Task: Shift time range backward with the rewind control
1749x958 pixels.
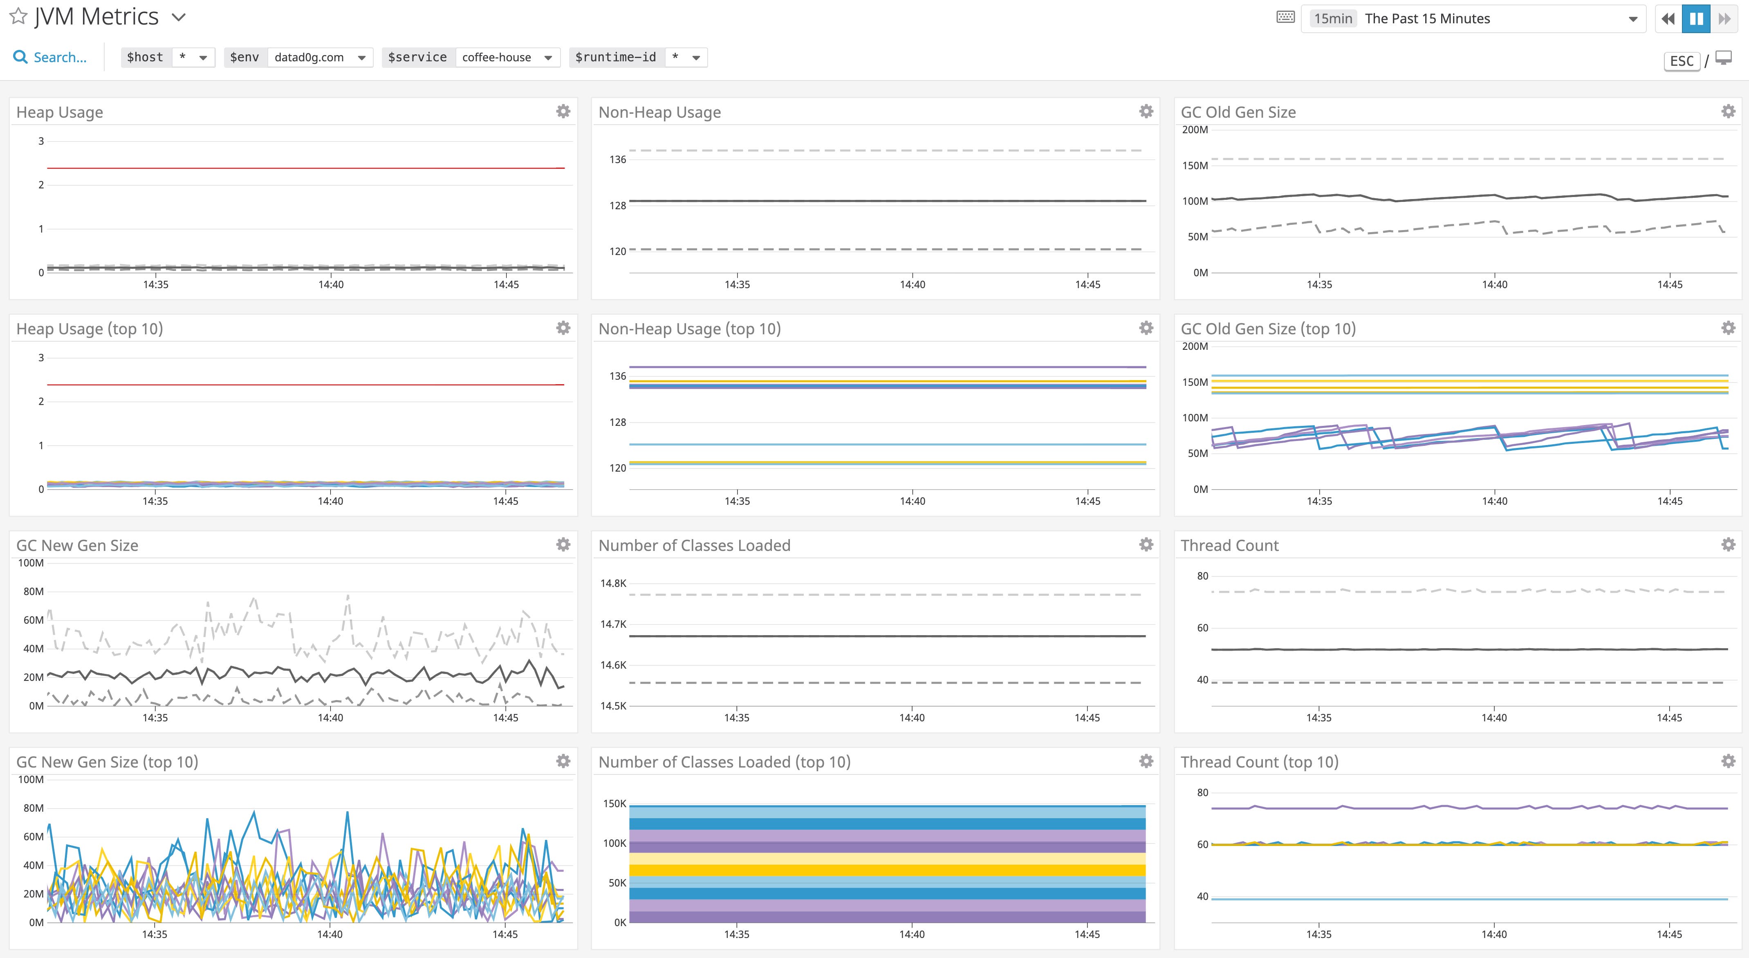Action: pyautogui.click(x=1668, y=18)
